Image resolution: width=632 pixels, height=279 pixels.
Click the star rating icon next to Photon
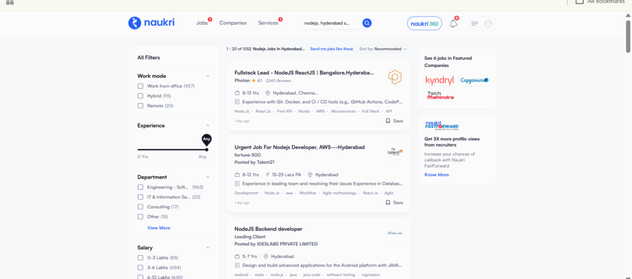pos(254,81)
